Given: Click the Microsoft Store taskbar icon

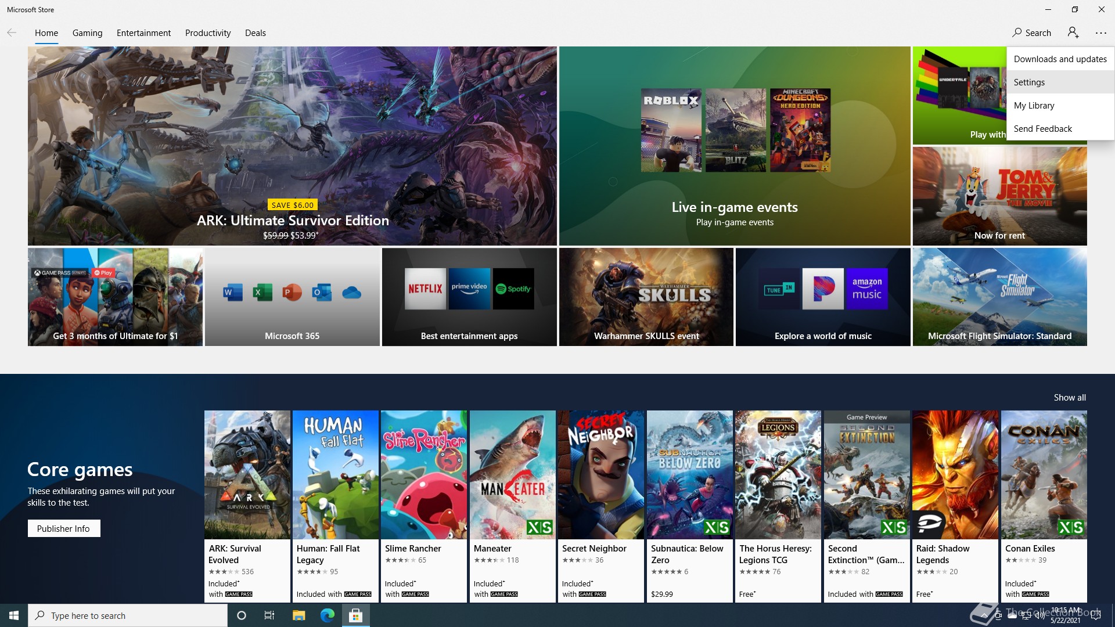Looking at the screenshot, I should (355, 615).
